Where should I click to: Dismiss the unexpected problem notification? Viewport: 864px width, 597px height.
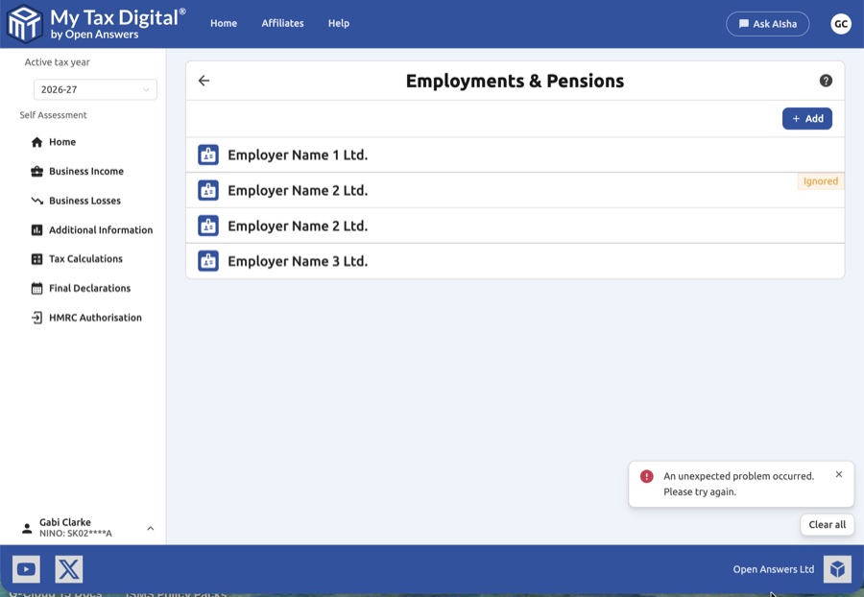[838, 472]
